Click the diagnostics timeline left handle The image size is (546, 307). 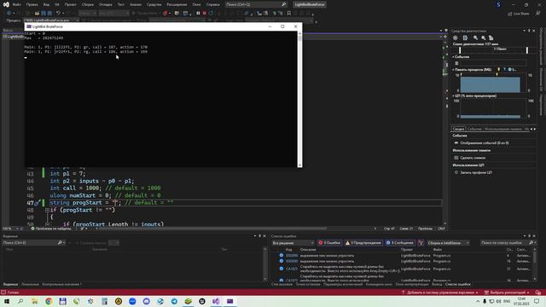[x=460, y=49]
